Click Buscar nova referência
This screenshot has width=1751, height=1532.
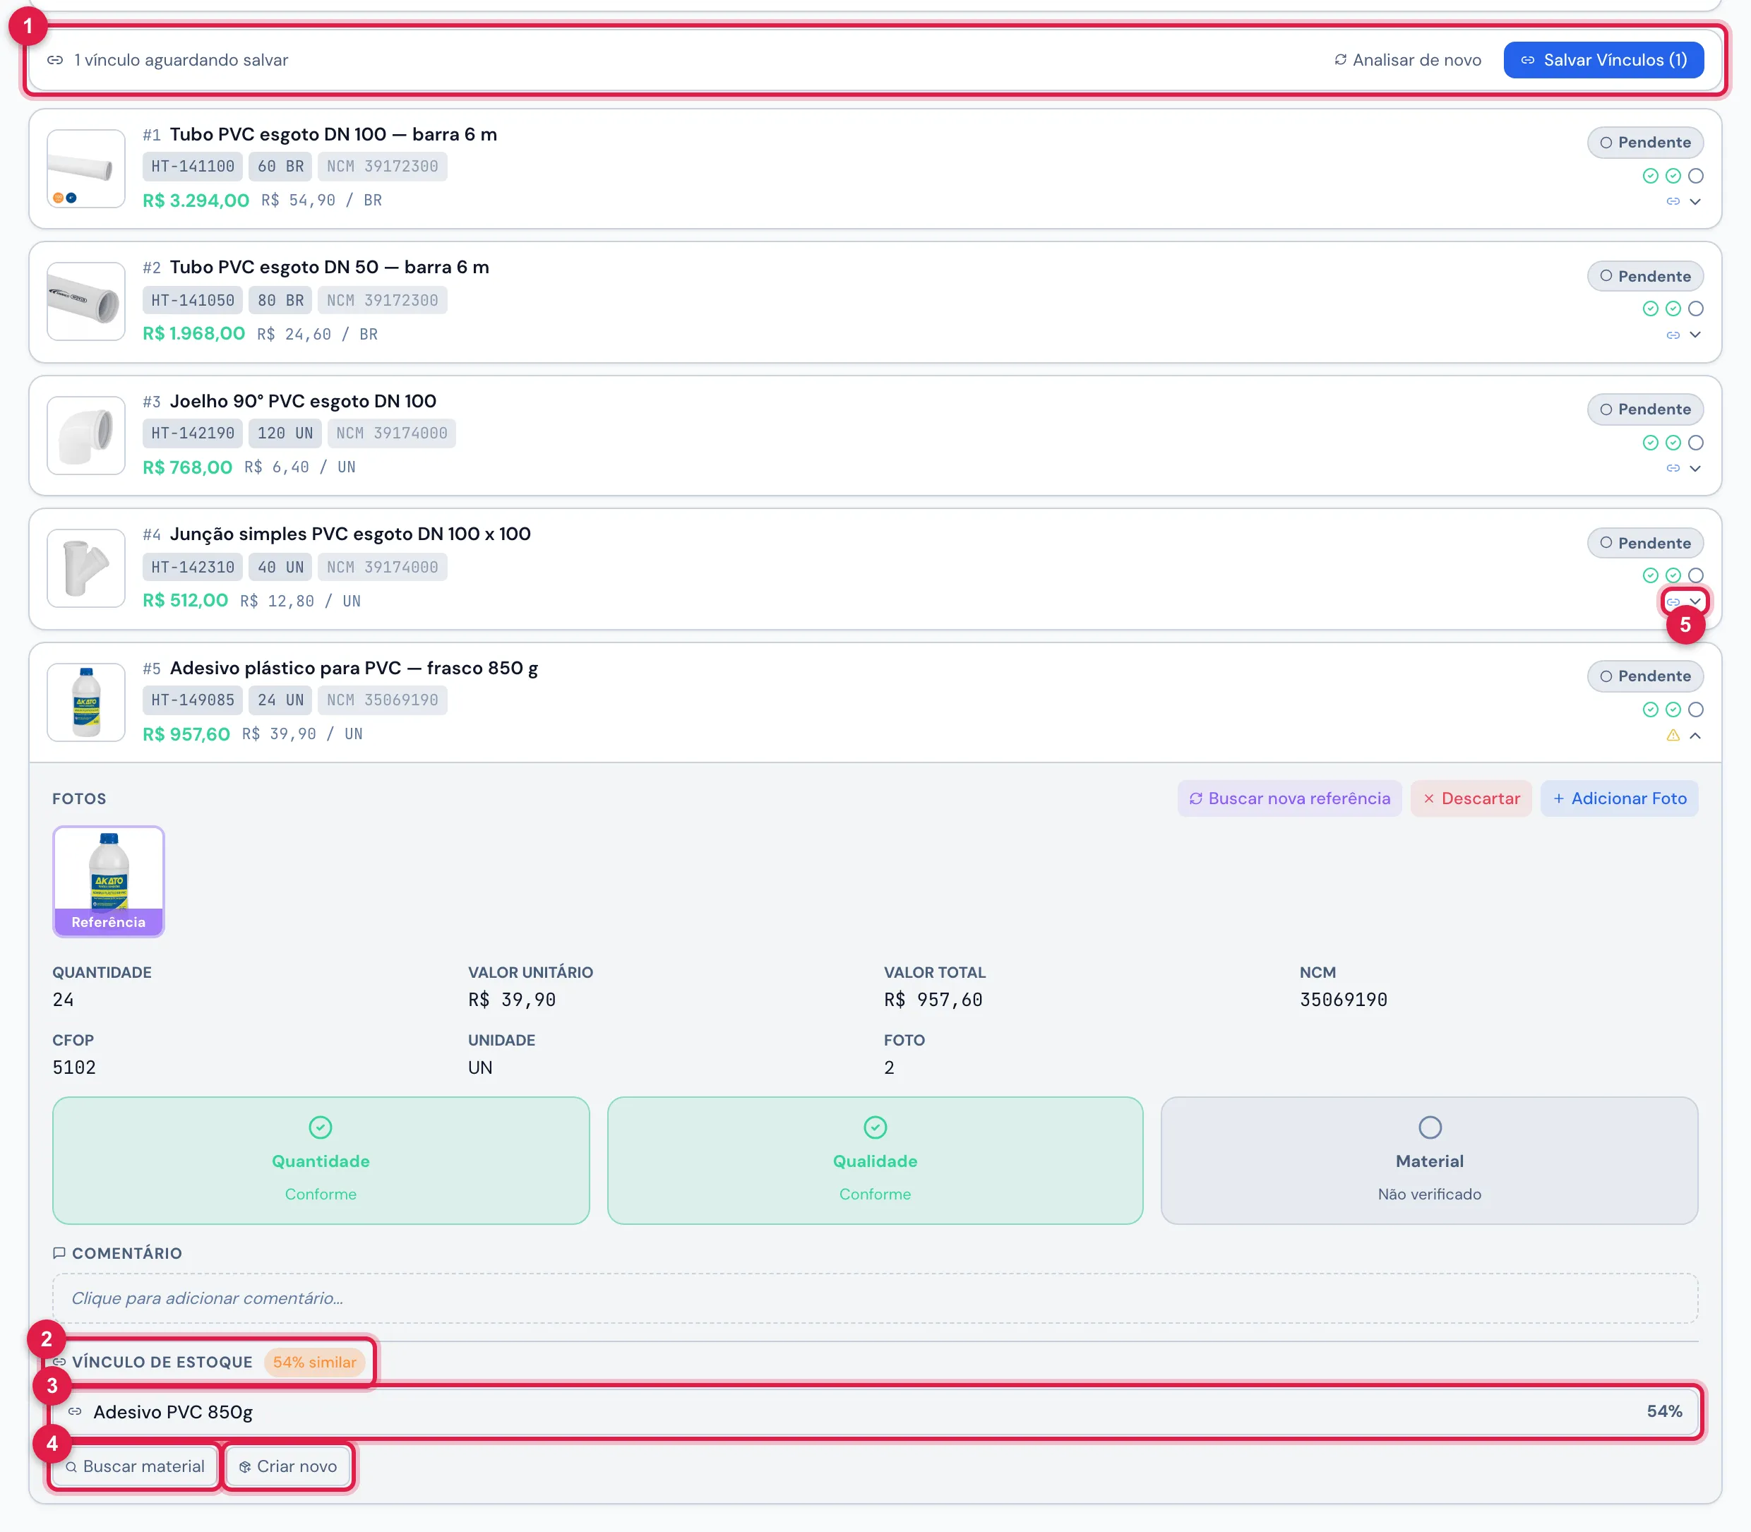pos(1289,798)
